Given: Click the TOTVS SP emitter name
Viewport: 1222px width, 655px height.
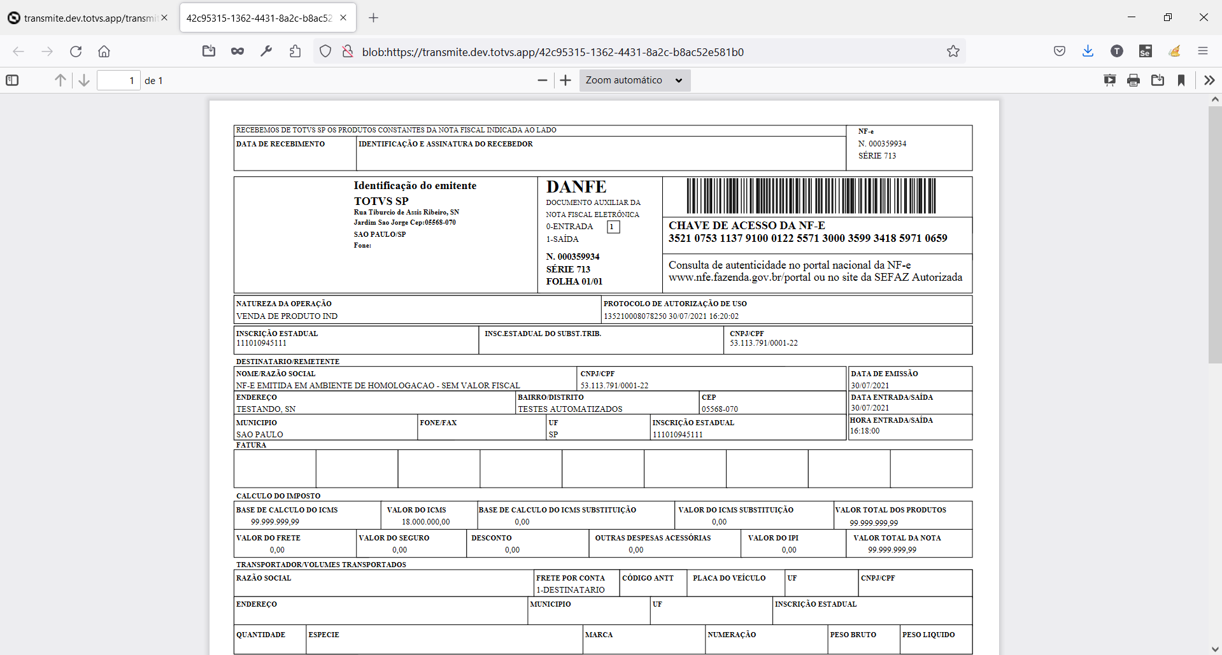Looking at the screenshot, I should [x=381, y=201].
